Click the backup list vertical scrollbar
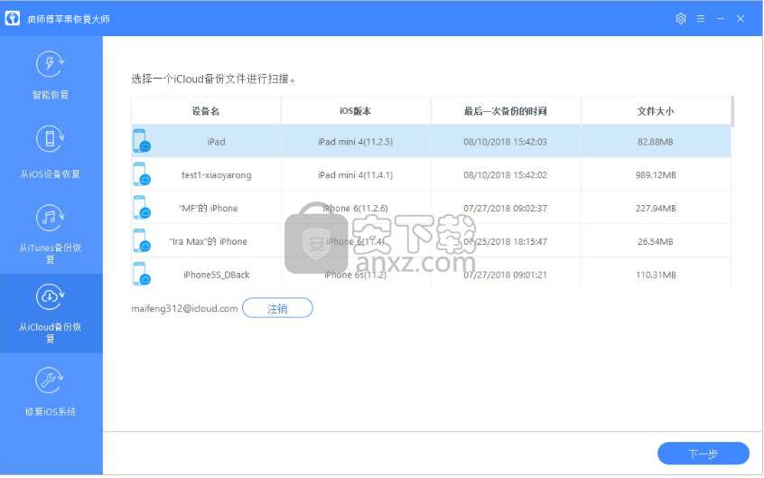This screenshot has width=764, height=478. (732, 112)
